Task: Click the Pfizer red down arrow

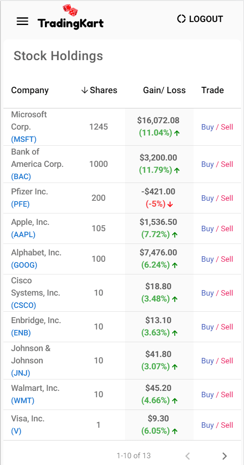Action: click(x=170, y=205)
